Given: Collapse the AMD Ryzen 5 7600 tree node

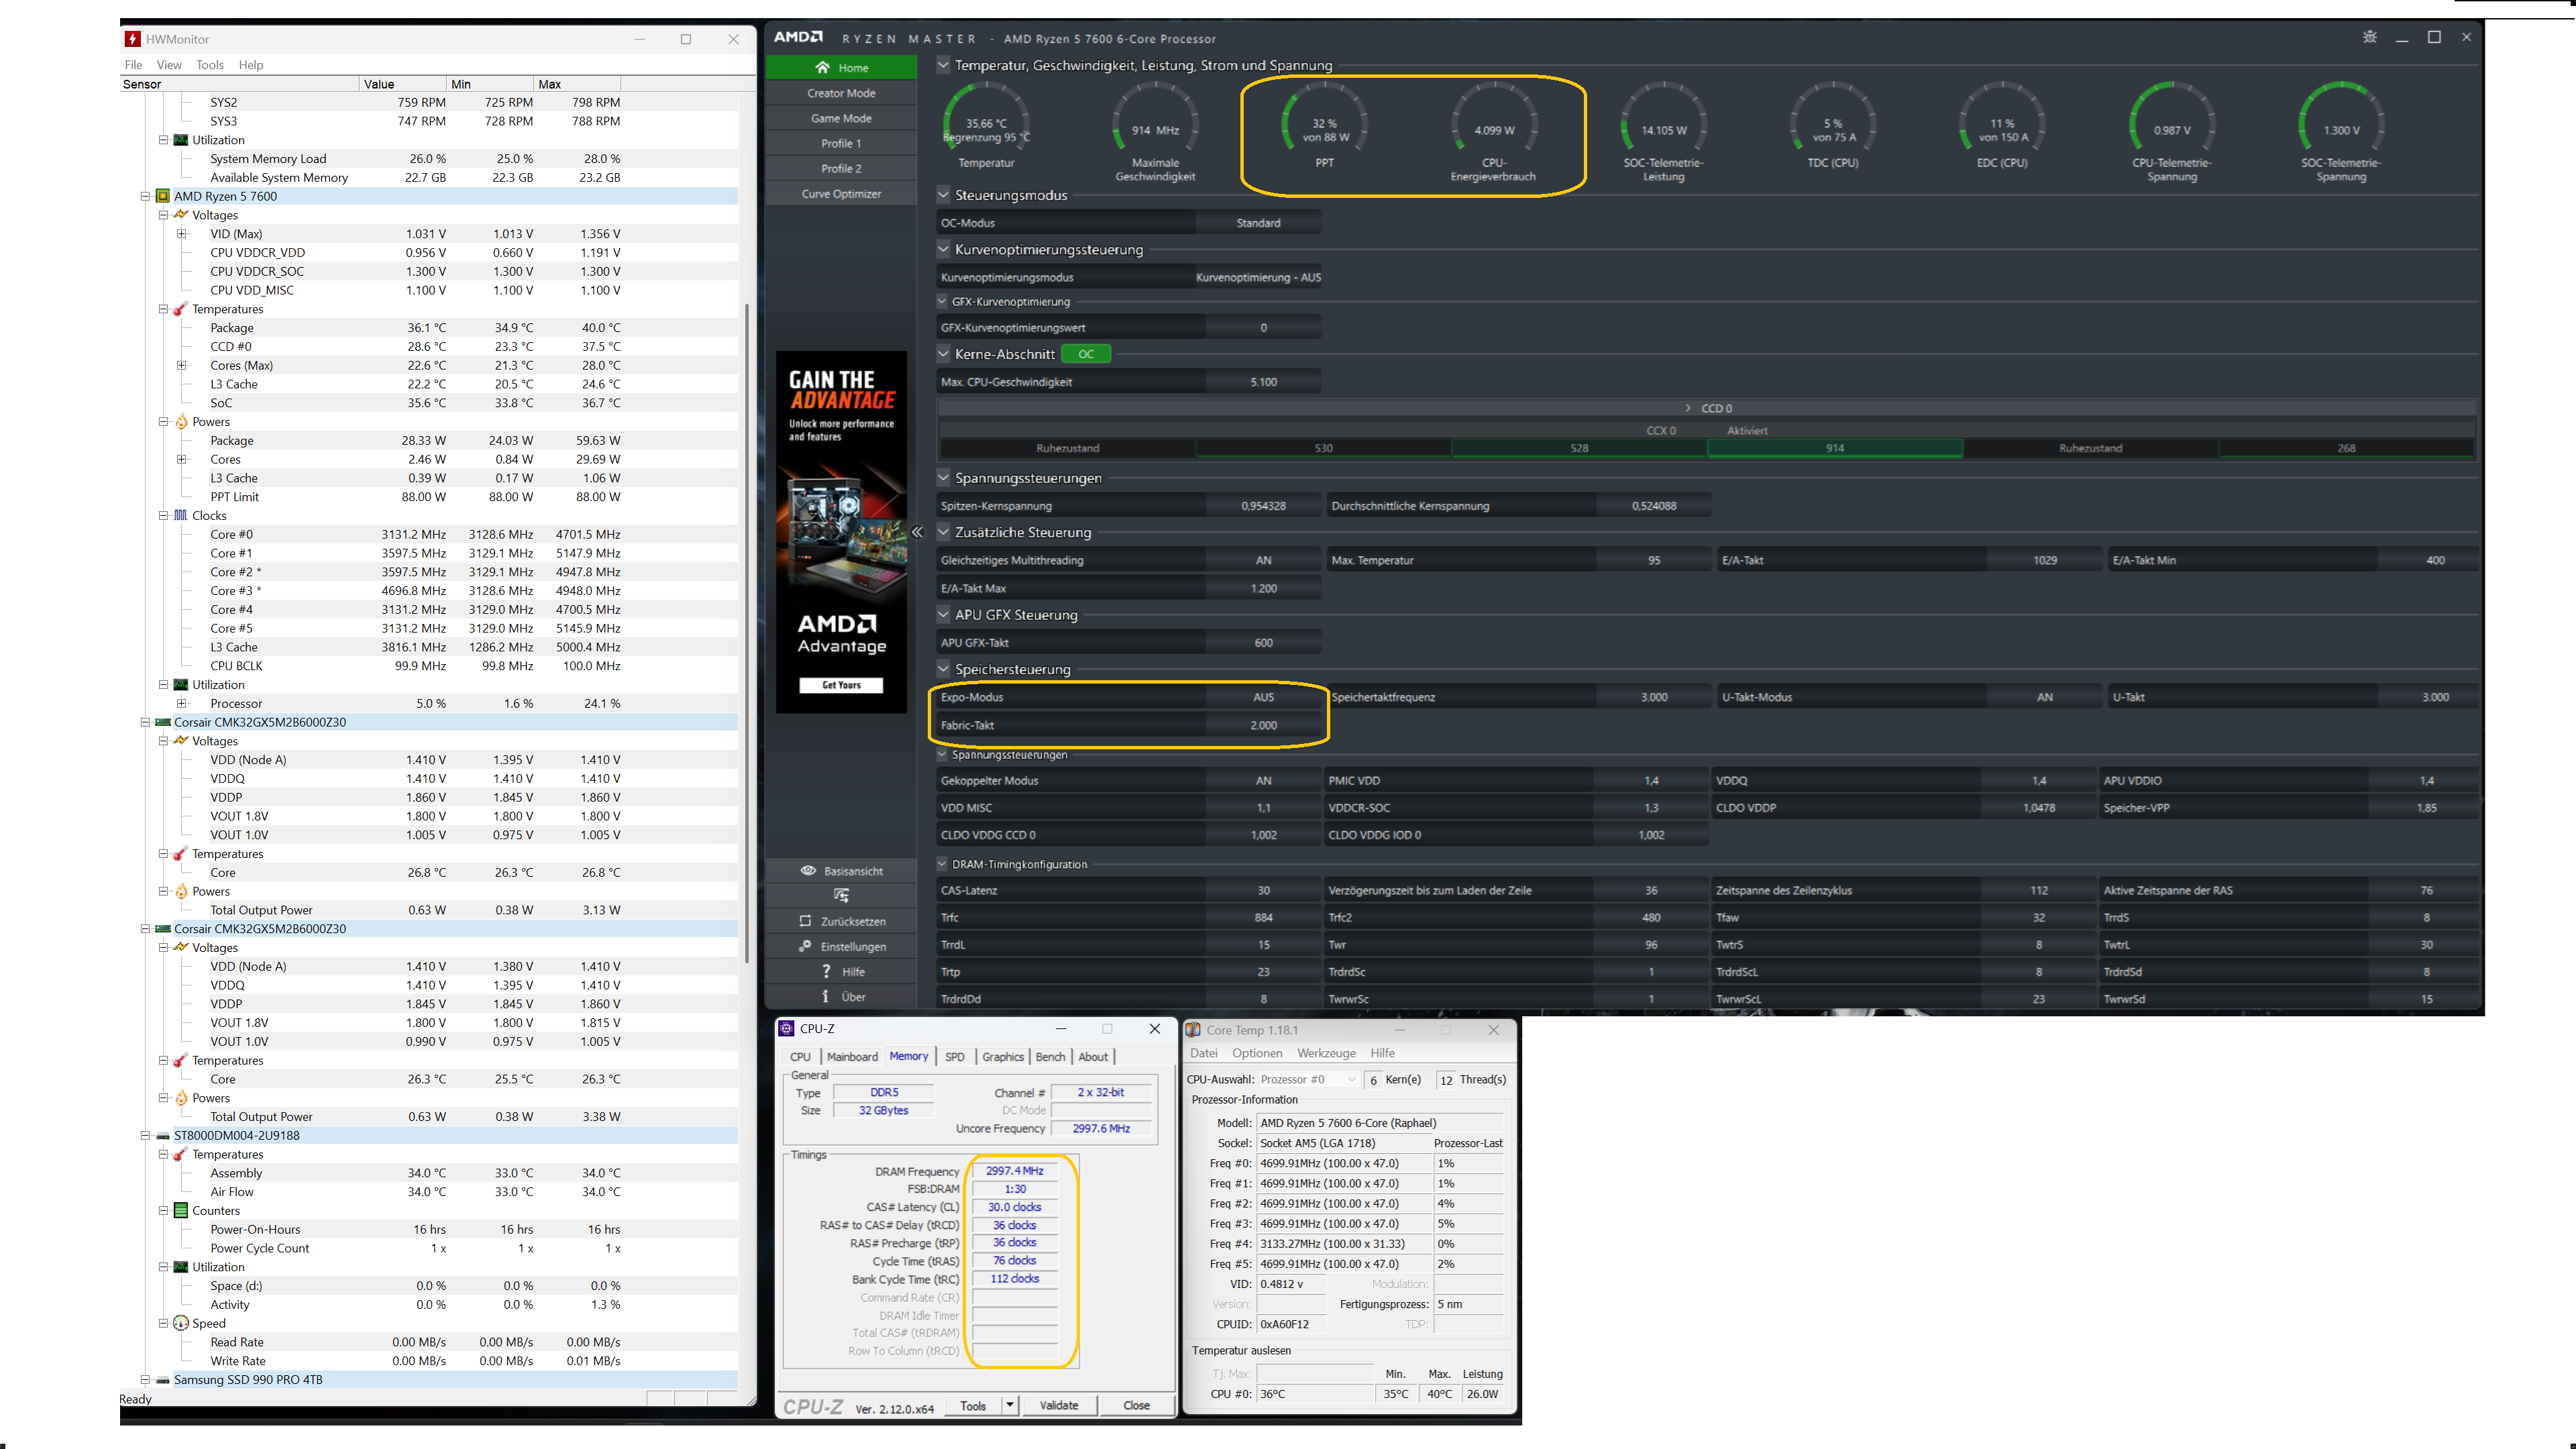Looking at the screenshot, I should [x=145, y=196].
